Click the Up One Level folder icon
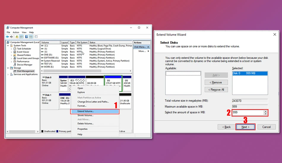282x163 pixels. click(17, 37)
